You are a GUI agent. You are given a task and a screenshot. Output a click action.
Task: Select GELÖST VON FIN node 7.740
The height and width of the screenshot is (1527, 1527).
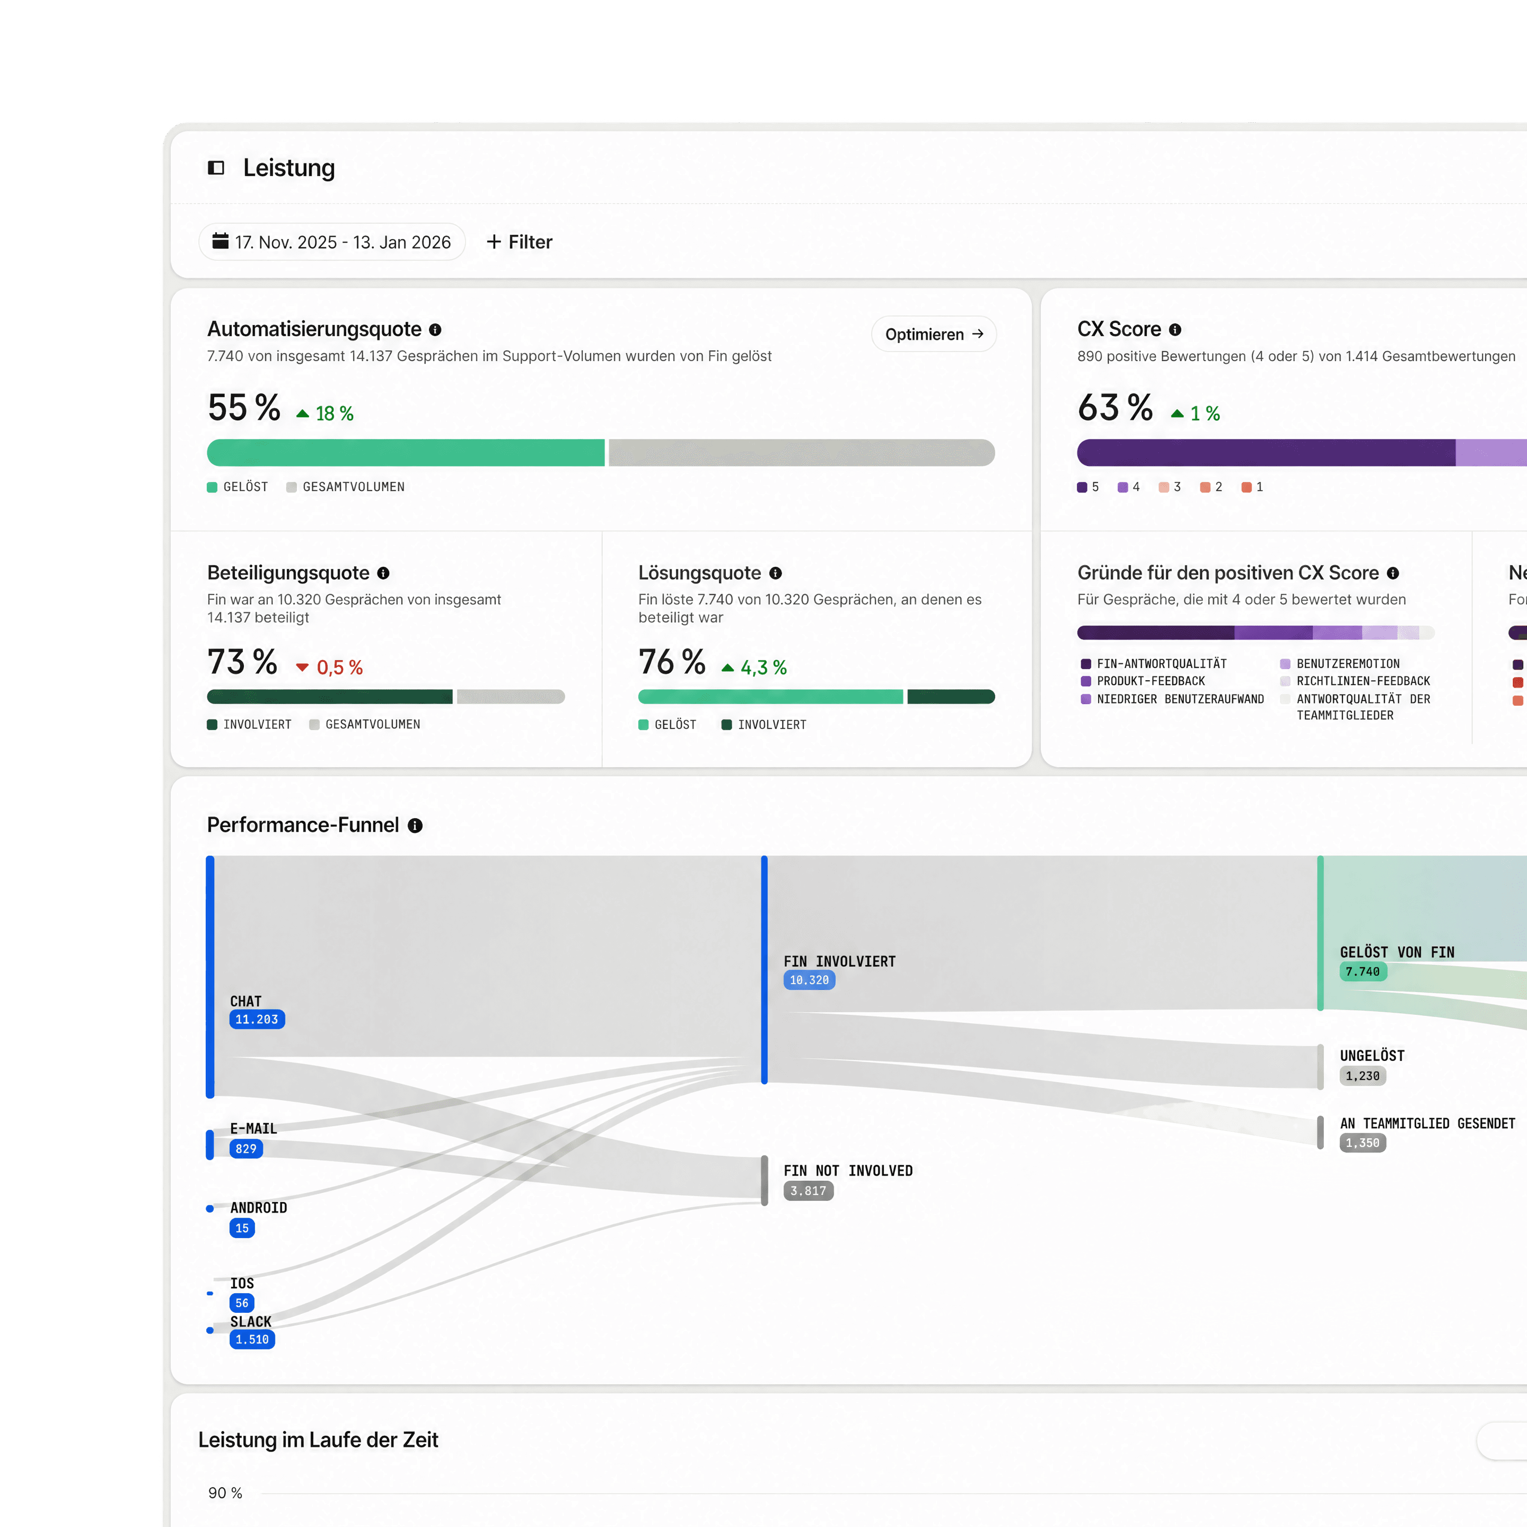1362,972
